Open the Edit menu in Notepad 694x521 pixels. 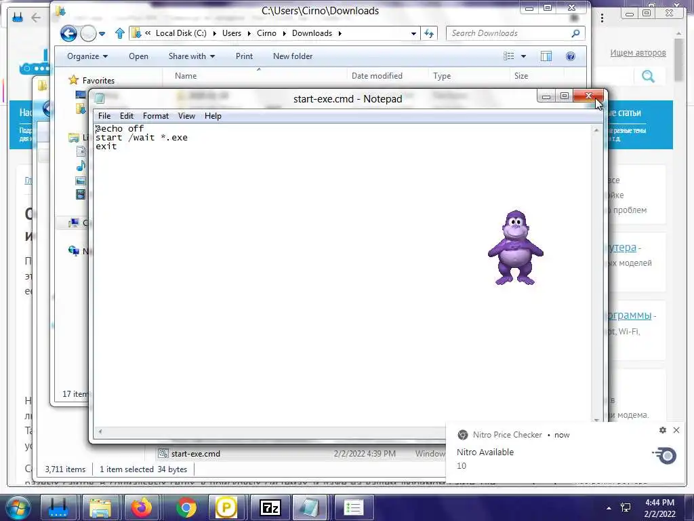(126, 116)
